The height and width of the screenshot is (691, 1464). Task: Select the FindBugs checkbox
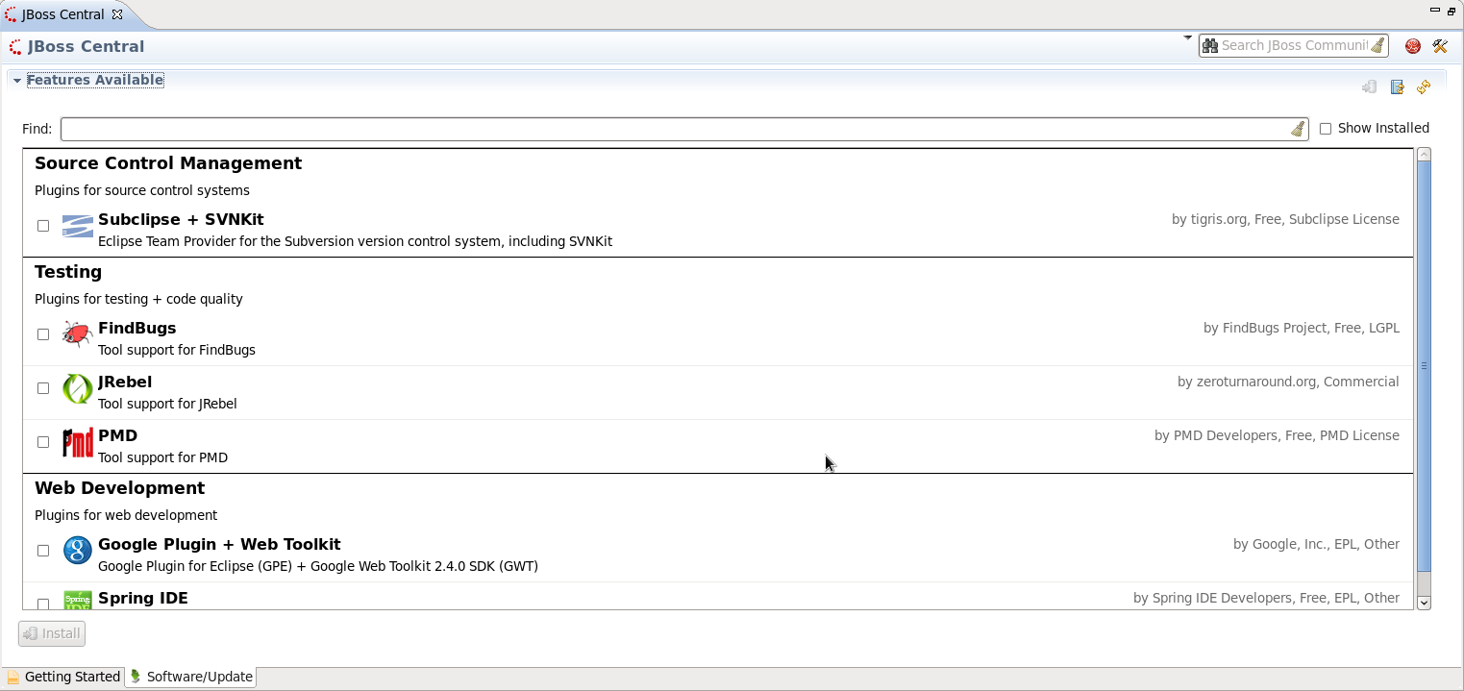[x=43, y=334]
